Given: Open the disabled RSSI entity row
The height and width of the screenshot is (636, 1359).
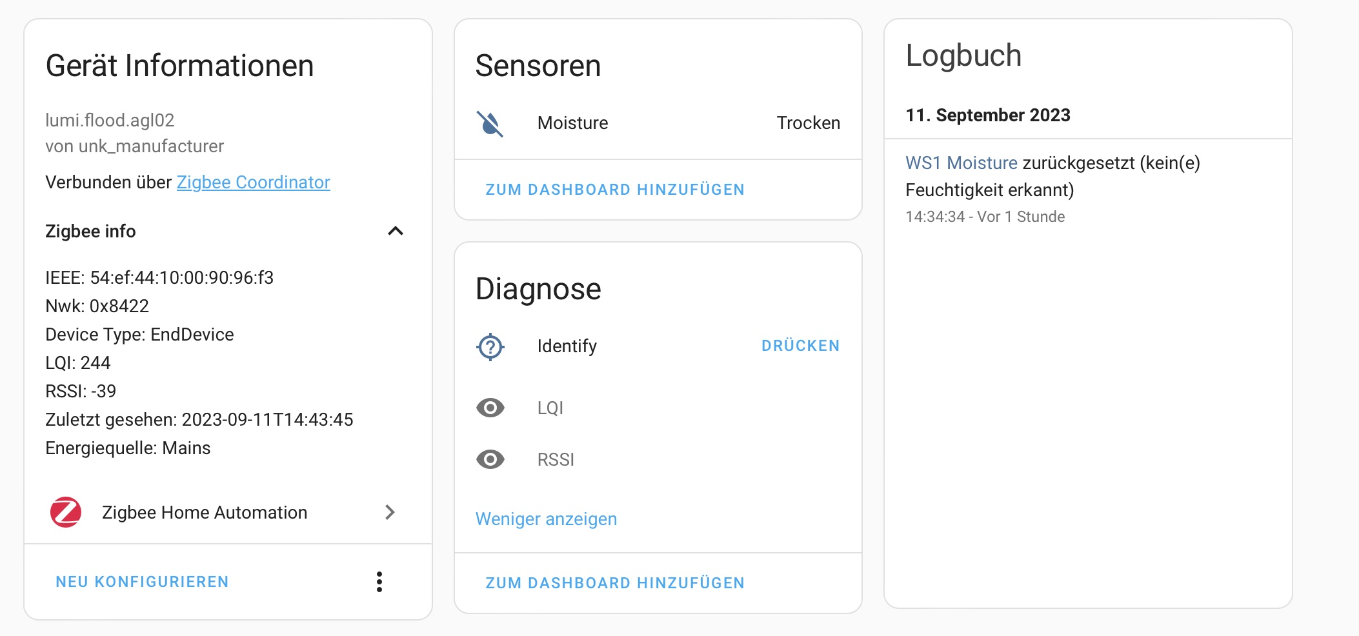Looking at the screenshot, I should click(x=658, y=459).
